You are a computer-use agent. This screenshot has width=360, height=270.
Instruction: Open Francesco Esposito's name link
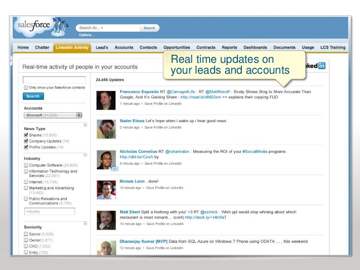click(139, 91)
